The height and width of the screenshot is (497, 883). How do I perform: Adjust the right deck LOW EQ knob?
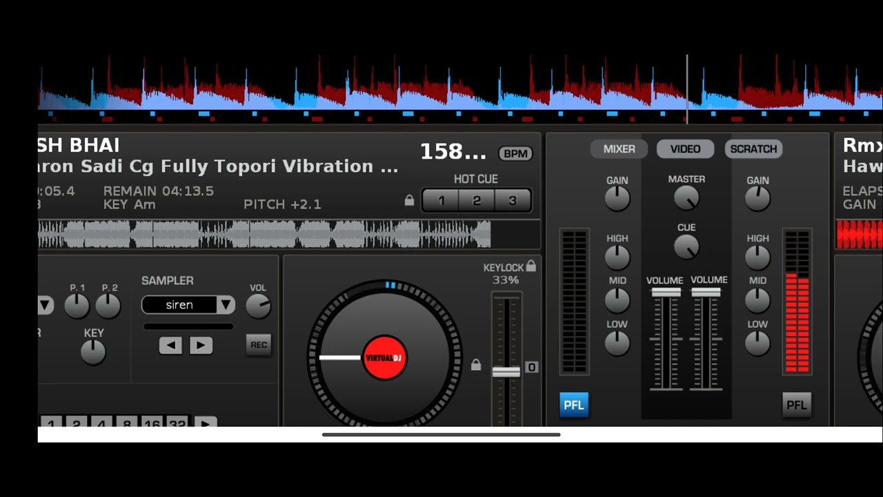pos(757,343)
